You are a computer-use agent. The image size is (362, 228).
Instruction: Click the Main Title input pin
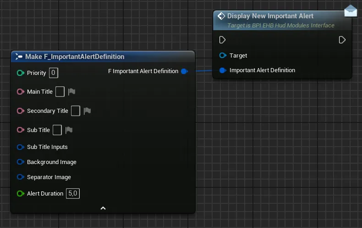click(x=21, y=92)
